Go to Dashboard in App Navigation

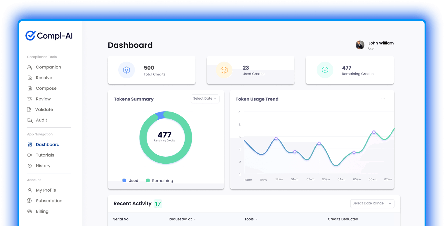click(47, 144)
